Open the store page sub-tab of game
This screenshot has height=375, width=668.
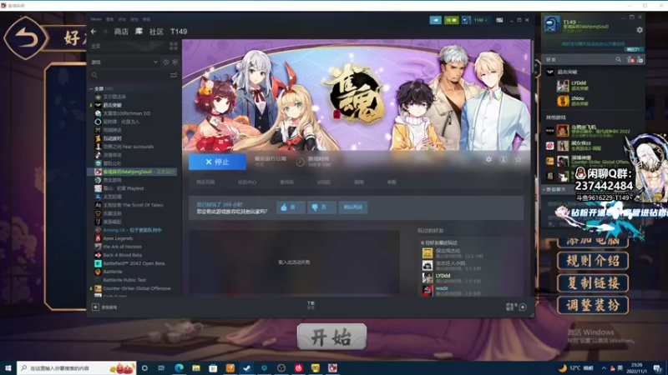tap(205, 182)
